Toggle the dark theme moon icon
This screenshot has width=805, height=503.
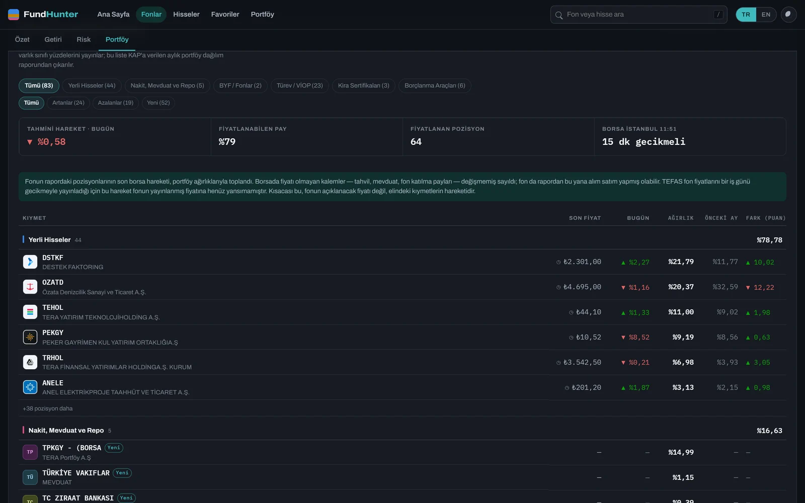(788, 15)
